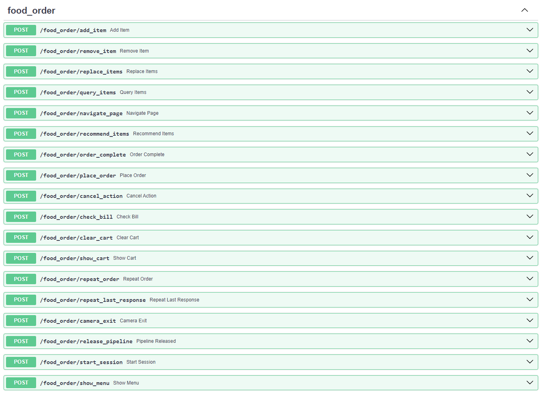Click POST badge for navigate_page
Screen dimensions: 543x395
pos(21,113)
